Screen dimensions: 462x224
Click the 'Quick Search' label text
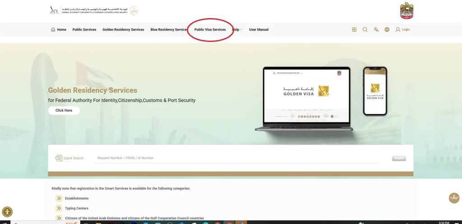click(x=74, y=158)
